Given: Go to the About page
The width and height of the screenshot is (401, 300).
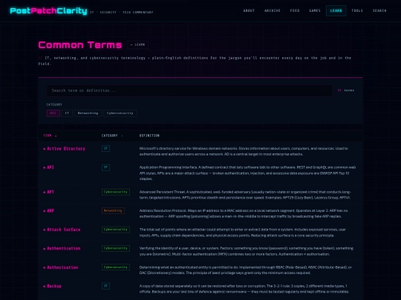Looking at the screenshot, I should pyautogui.click(x=249, y=10).
